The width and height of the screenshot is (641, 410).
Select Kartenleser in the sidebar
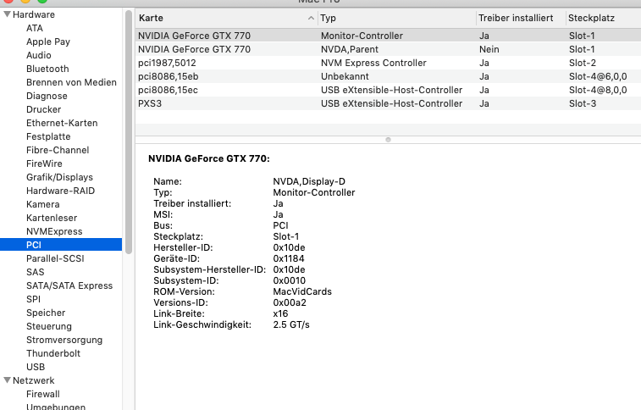(52, 218)
